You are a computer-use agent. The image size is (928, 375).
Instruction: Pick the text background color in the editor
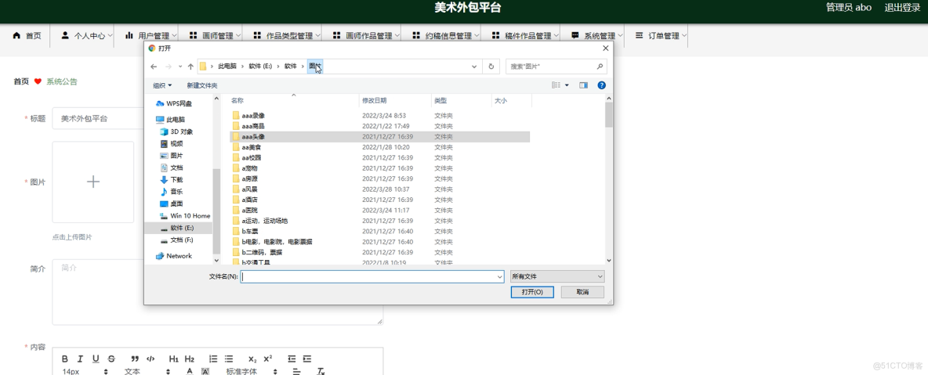coord(205,371)
